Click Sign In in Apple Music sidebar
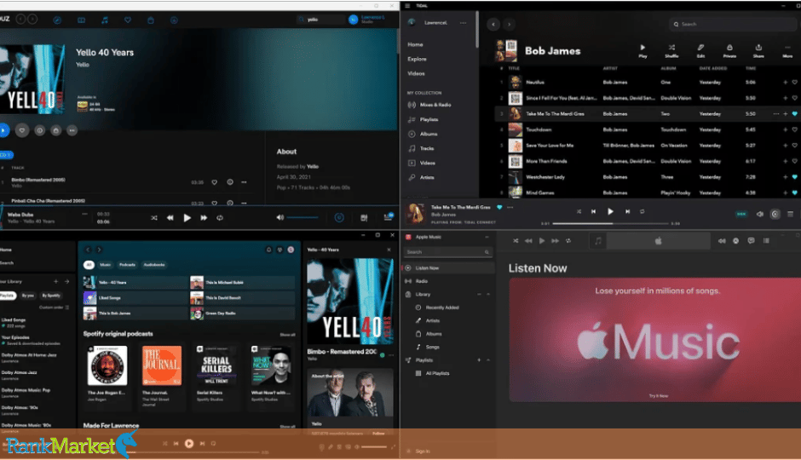The width and height of the screenshot is (801, 460). click(x=423, y=451)
